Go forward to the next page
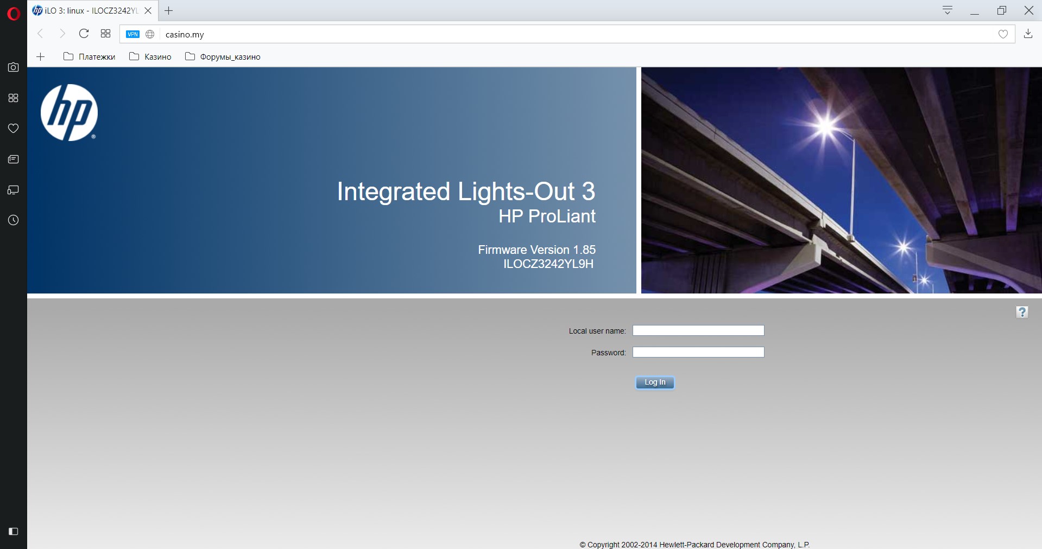This screenshot has width=1042, height=549. pyautogui.click(x=62, y=34)
